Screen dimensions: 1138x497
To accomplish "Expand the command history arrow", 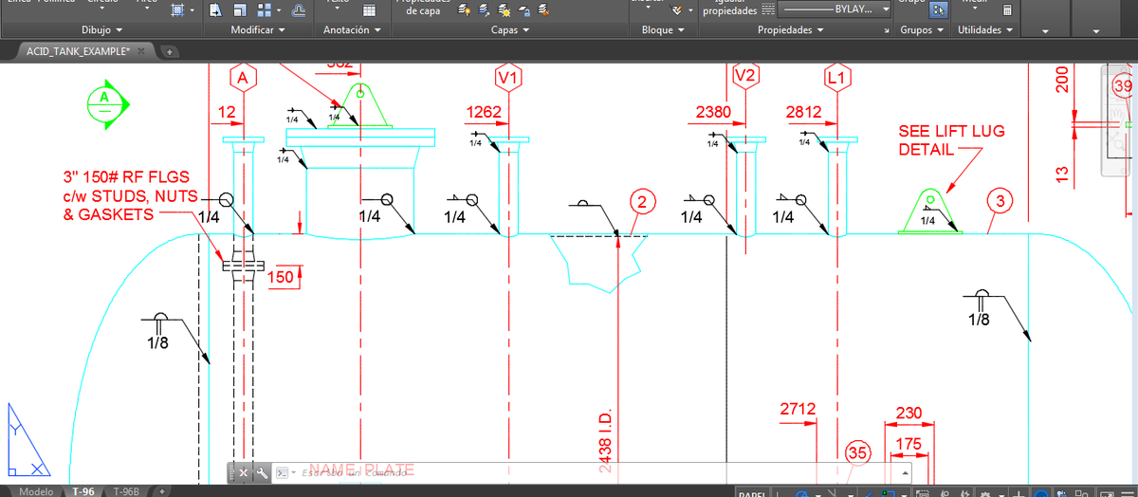I will coord(907,471).
